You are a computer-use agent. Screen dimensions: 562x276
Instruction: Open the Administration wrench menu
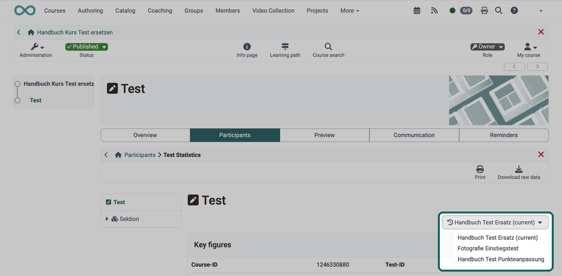36,50
